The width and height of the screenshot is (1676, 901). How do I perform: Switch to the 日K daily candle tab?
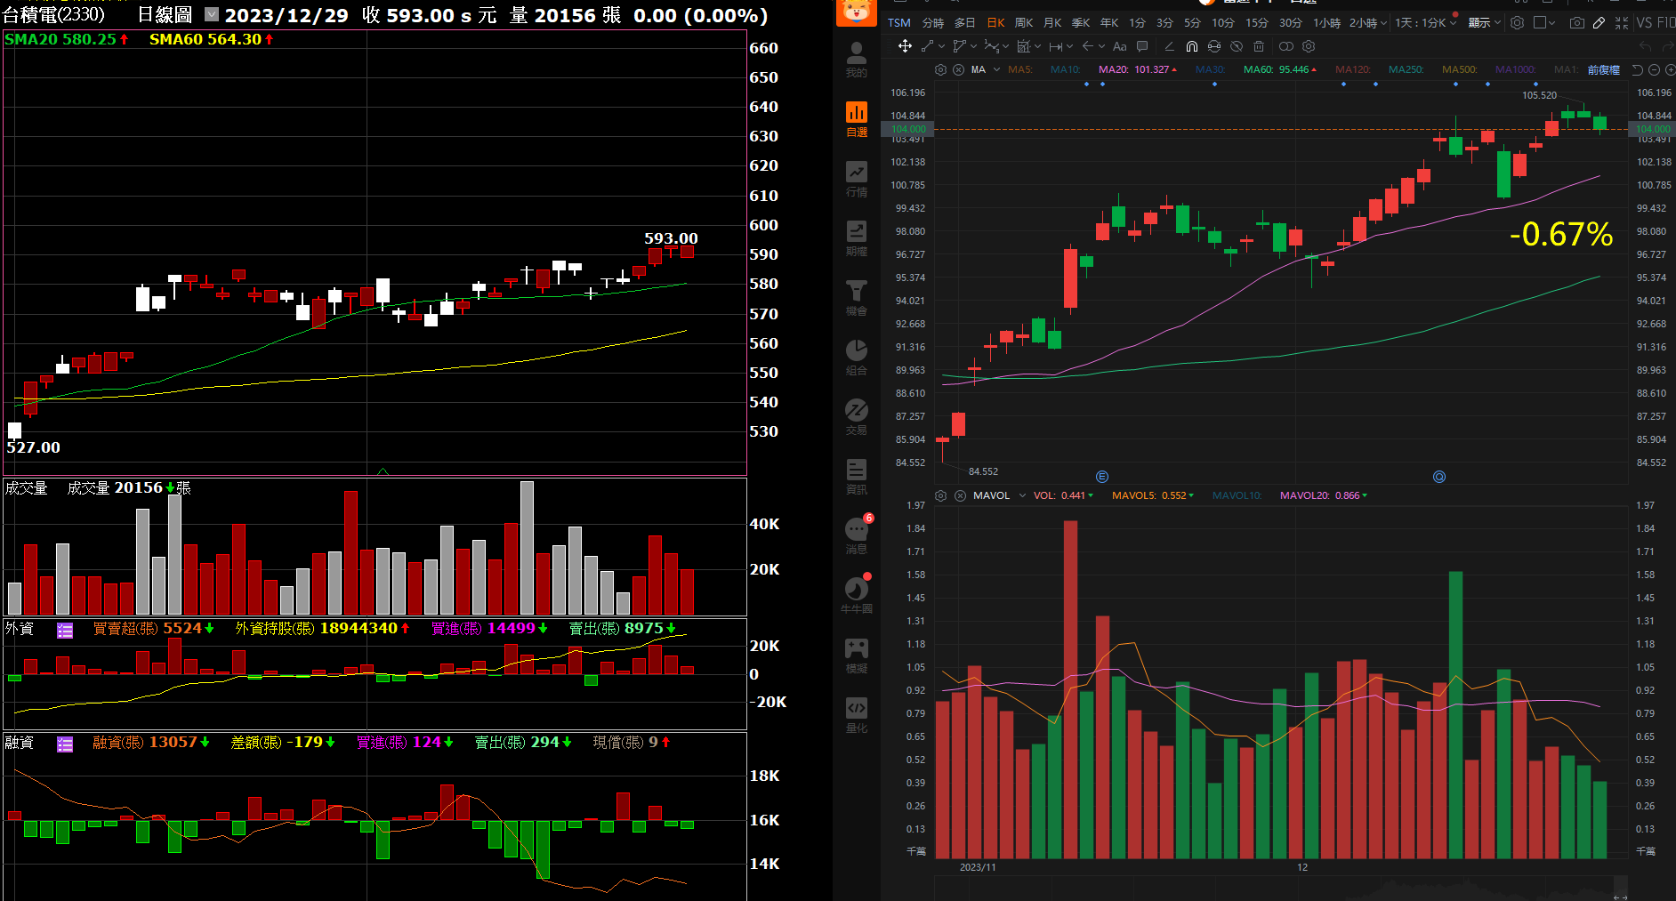pos(995,23)
